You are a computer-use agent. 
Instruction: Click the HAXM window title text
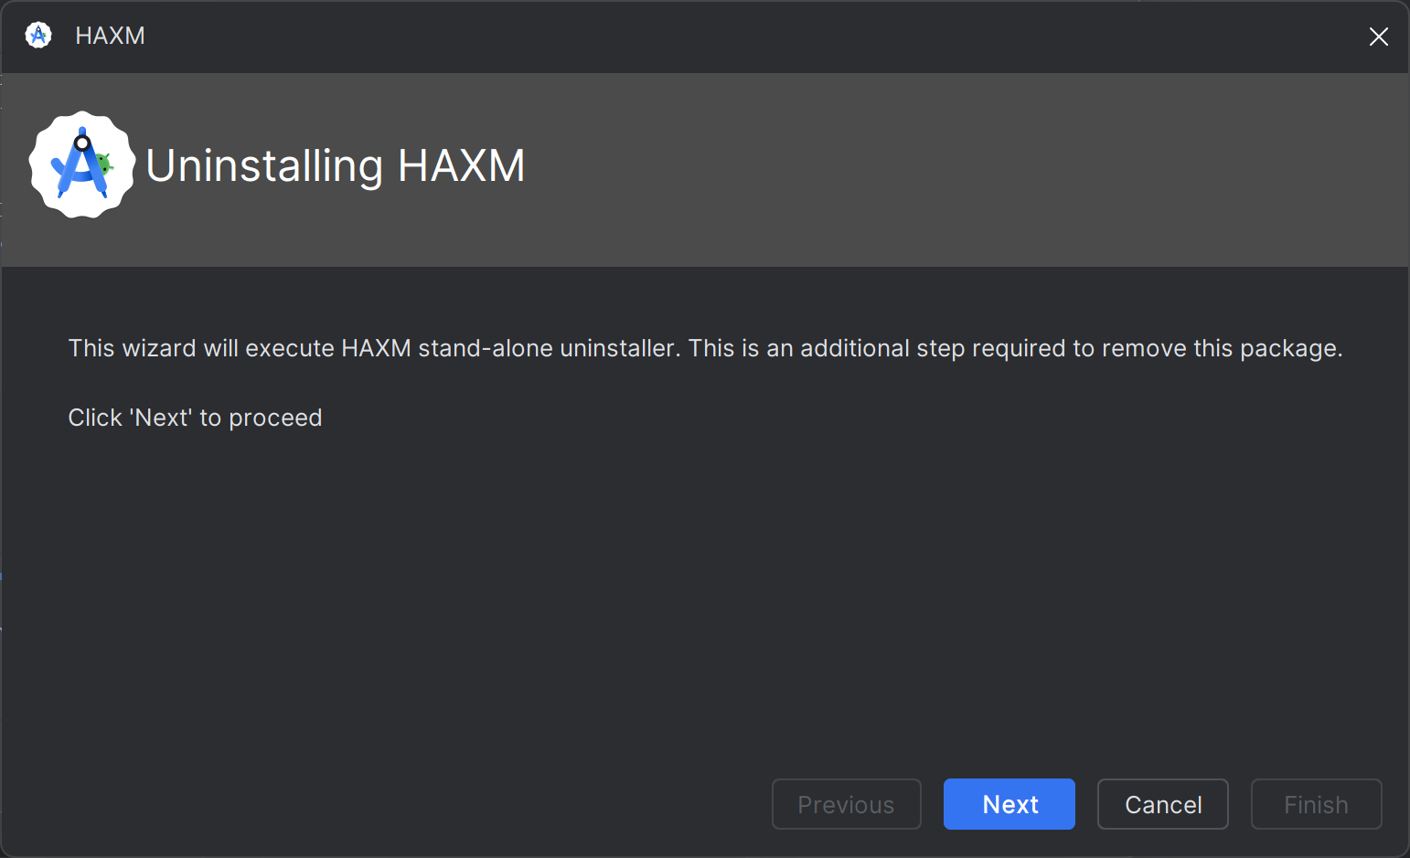[x=111, y=36]
